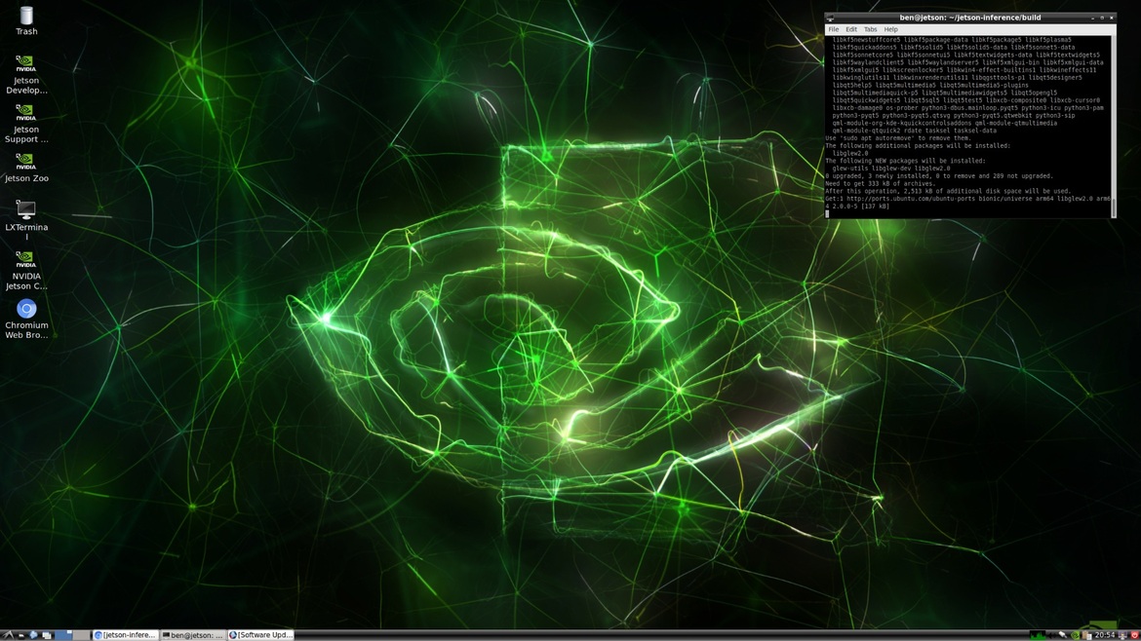Switch to Software Updater taskbar button
The height and width of the screenshot is (641, 1141).
pos(261,635)
